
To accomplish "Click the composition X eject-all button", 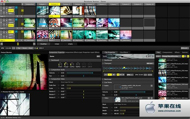I will pos(1,4).
